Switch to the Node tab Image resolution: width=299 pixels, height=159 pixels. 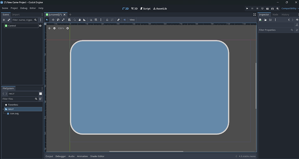275,14
